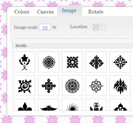Image resolution: width=133 pixels, height=123 pixels.
Task: Pick the swirling pinwheel scroll image
Action: 72,105
